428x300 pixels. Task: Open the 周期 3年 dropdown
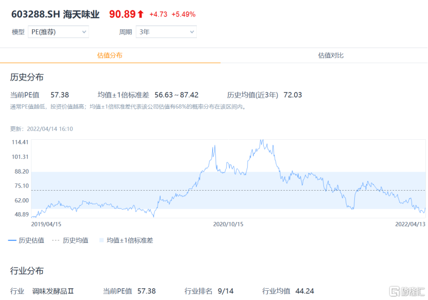coord(166,32)
